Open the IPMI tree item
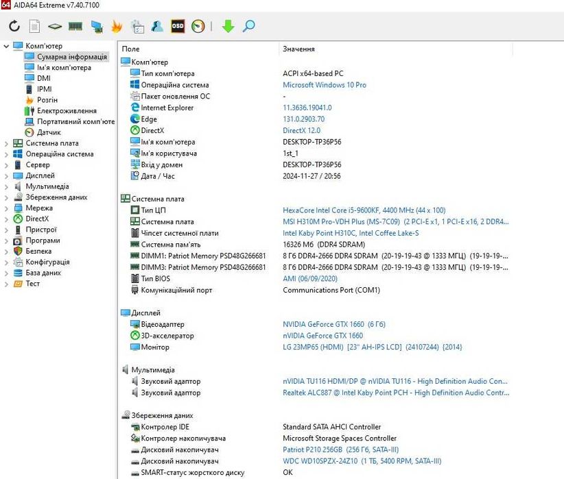This screenshot has height=479, width=564. click(44, 89)
